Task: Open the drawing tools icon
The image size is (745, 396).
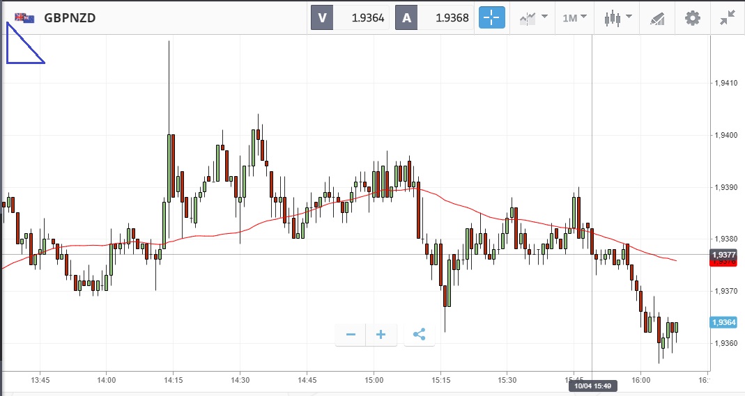Action: pyautogui.click(x=656, y=18)
